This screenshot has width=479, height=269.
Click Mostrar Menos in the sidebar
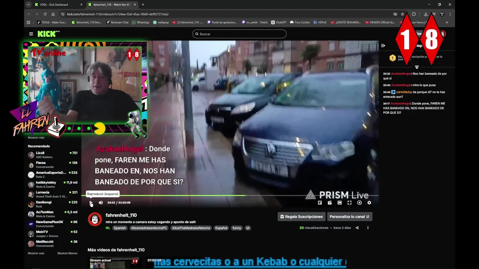[x=67, y=253]
